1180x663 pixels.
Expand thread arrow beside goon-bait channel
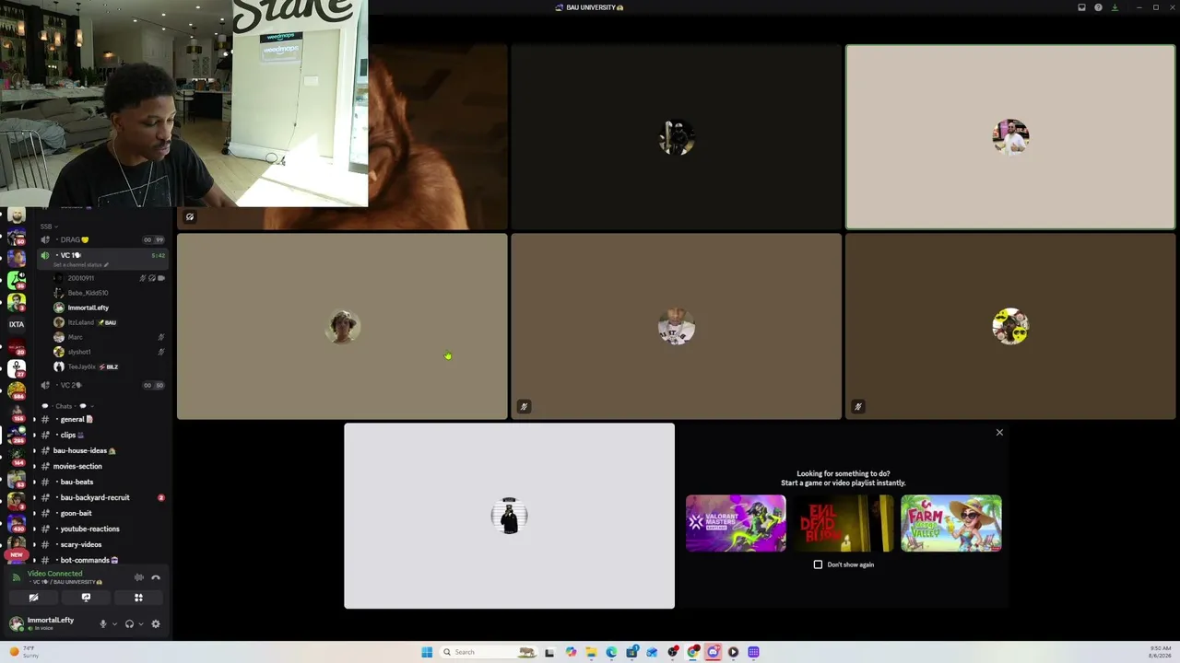pyautogui.click(x=34, y=513)
